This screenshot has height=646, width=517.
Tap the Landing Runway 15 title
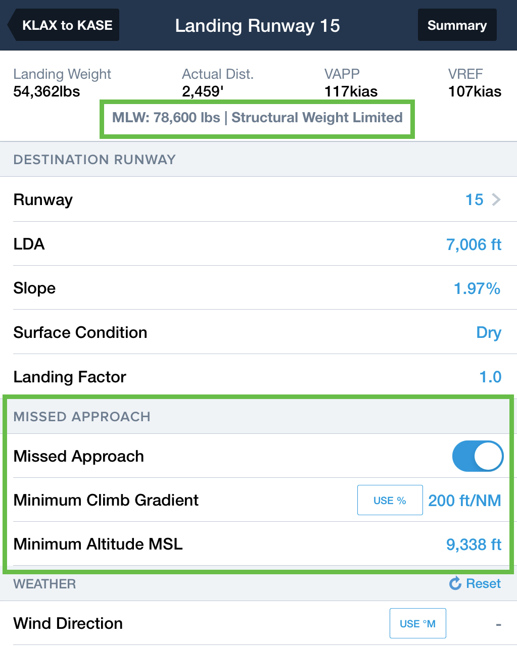tap(257, 25)
